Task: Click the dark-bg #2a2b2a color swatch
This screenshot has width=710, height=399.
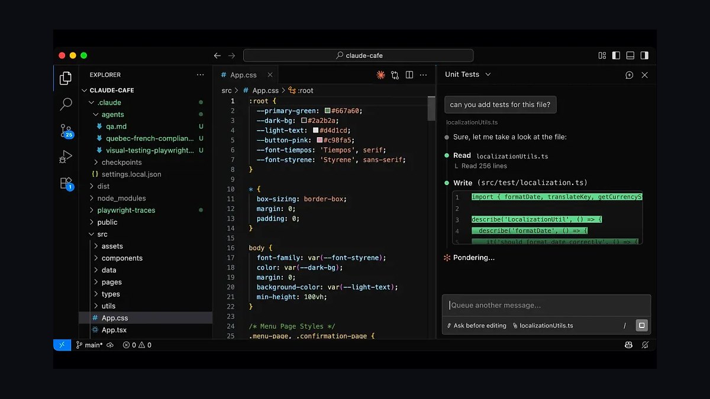Action: coord(304,121)
